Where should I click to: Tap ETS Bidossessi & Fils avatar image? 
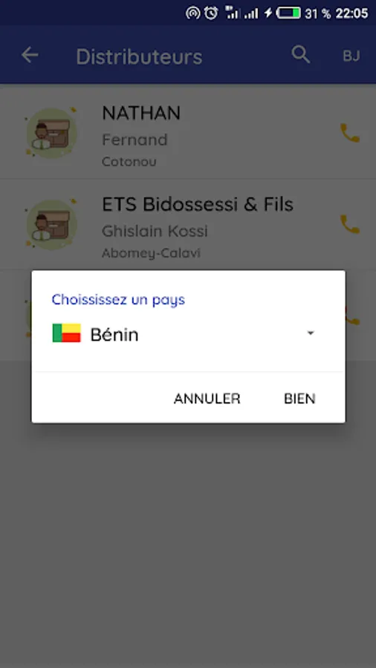click(x=51, y=224)
